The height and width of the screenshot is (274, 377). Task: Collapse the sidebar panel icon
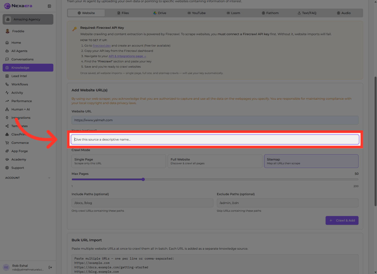(49, 6)
